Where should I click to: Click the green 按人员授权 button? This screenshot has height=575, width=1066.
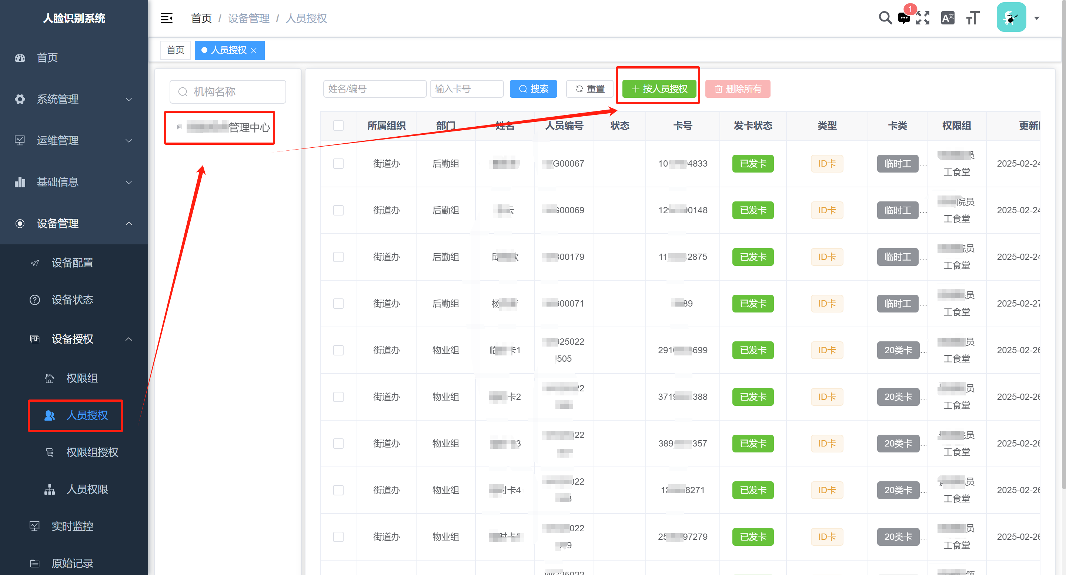659,89
